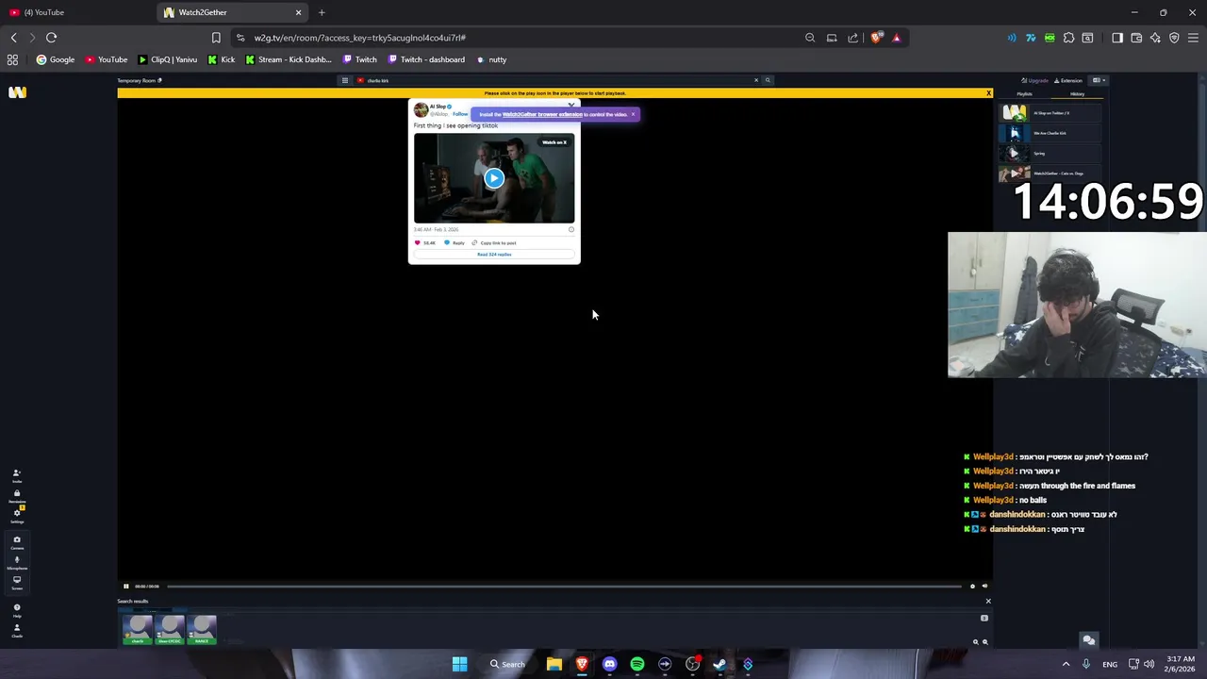1207x679 pixels.
Task: Open the Invite option in left sidebar
Action: click(x=16, y=475)
